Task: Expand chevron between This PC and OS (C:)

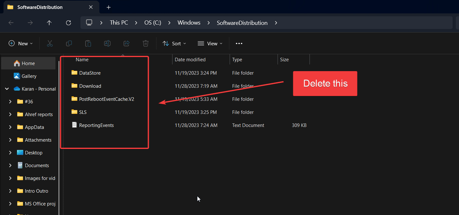Action: [x=136, y=23]
